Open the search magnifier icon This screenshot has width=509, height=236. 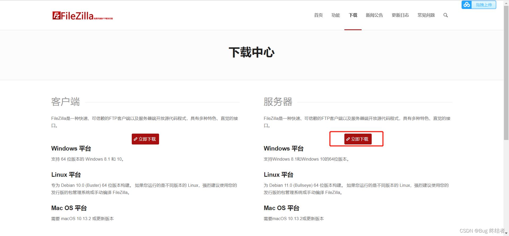(x=446, y=15)
